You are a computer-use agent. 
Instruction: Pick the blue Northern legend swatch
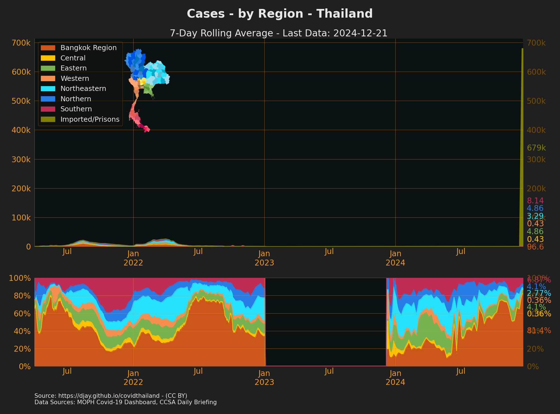tap(48, 99)
